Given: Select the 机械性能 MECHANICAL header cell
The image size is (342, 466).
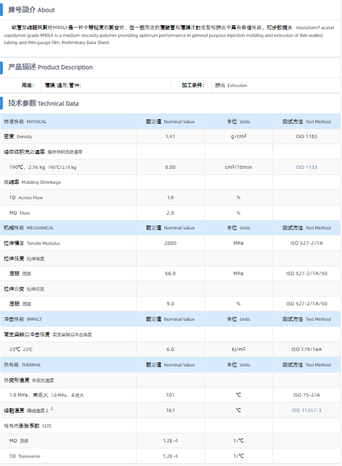Looking at the screenshot, I should click(x=29, y=228).
